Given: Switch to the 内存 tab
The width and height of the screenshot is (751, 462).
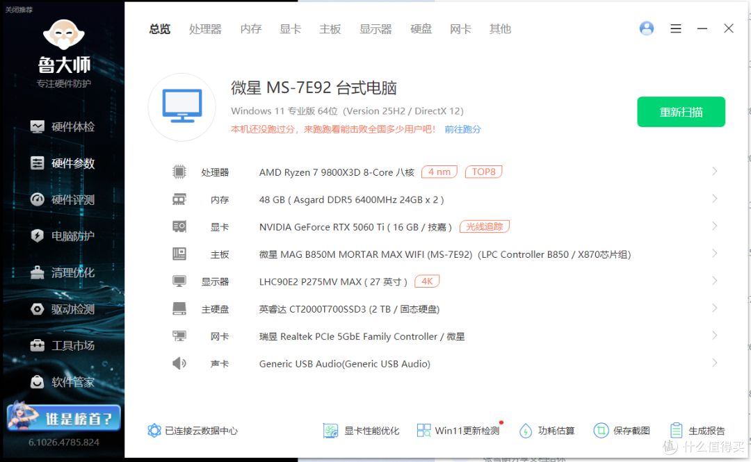Looking at the screenshot, I should coord(251,29).
